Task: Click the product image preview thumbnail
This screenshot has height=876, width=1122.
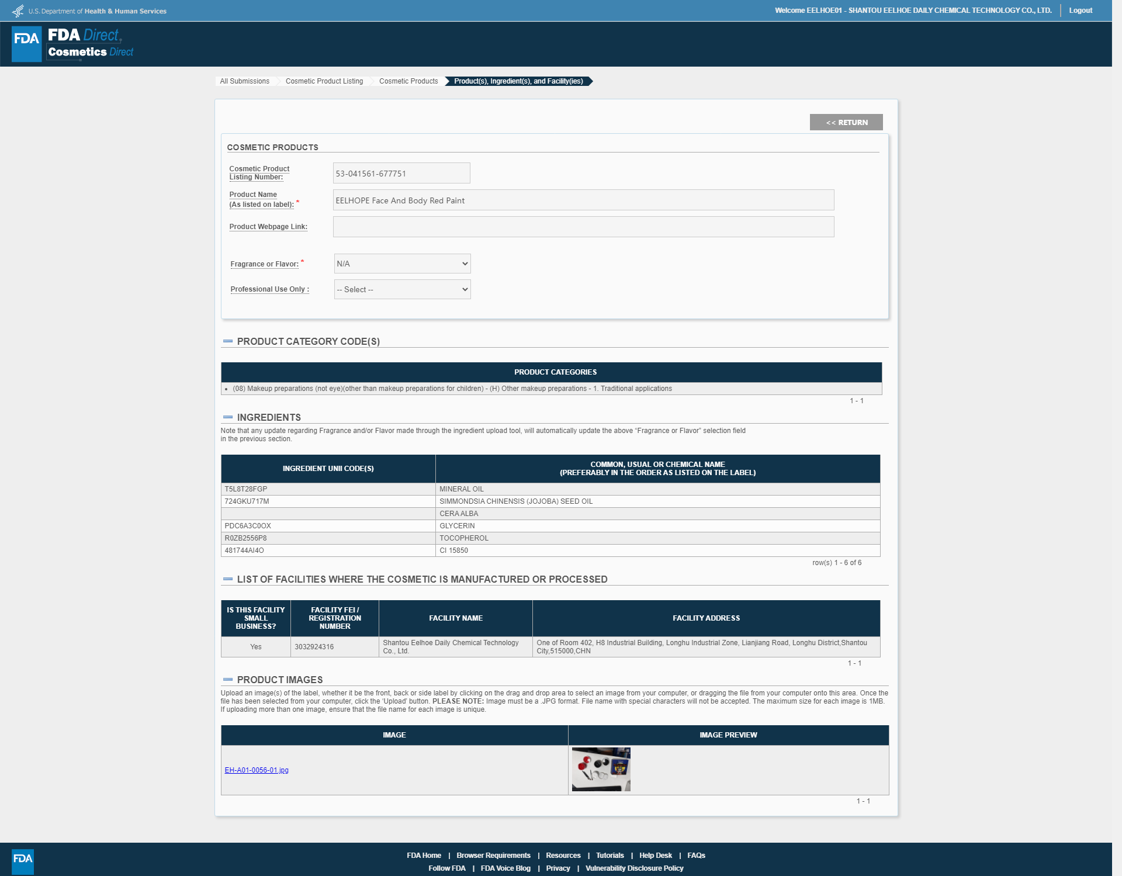Action: (601, 769)
